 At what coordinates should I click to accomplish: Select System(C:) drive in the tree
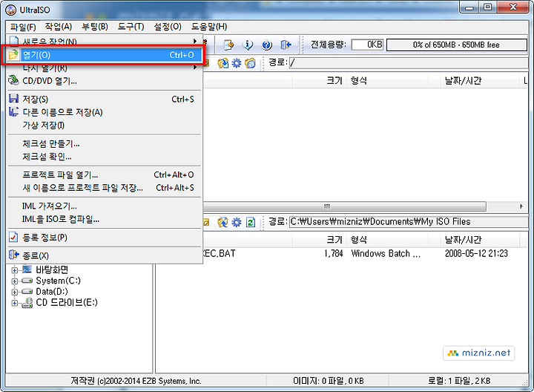click(x=59, y=281)
